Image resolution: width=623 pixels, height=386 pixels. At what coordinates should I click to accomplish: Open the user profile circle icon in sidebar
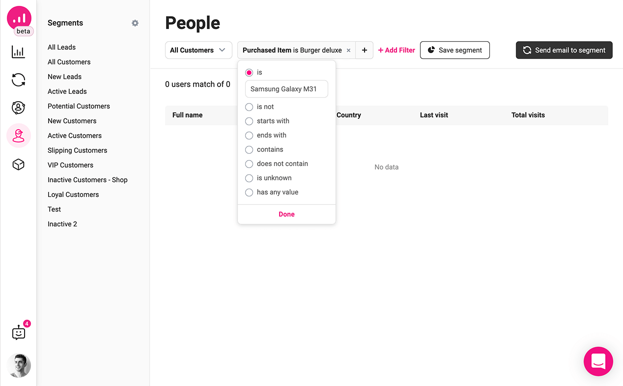[x=18, y=108]
